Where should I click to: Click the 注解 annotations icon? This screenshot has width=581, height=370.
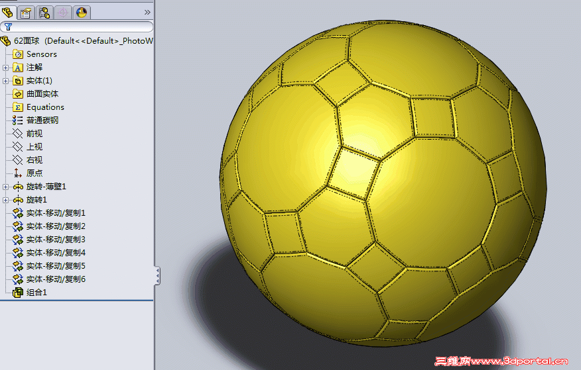coord(18,68)
